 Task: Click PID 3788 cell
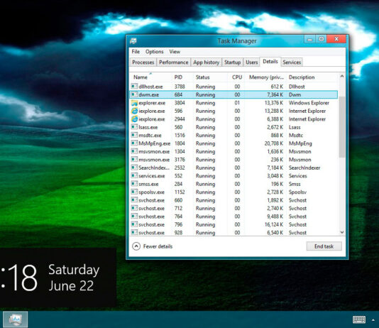[x=180, y=87]
